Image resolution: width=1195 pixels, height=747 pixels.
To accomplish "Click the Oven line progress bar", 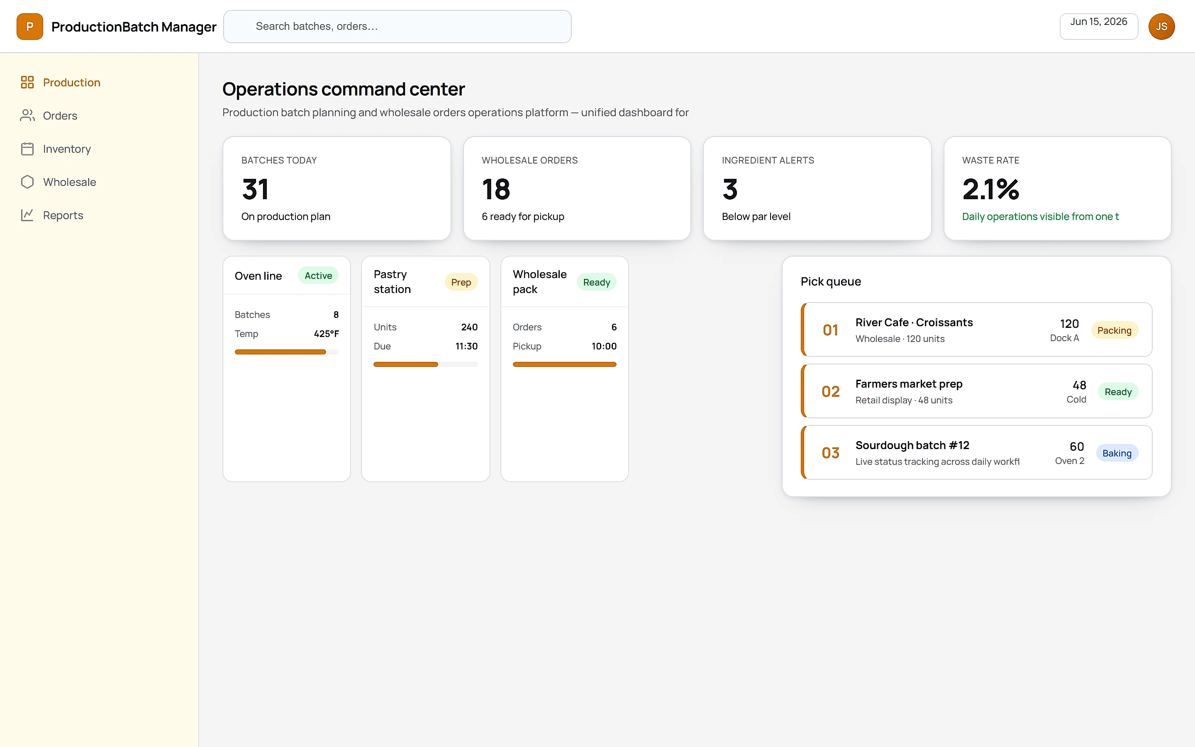I will 286,352.
